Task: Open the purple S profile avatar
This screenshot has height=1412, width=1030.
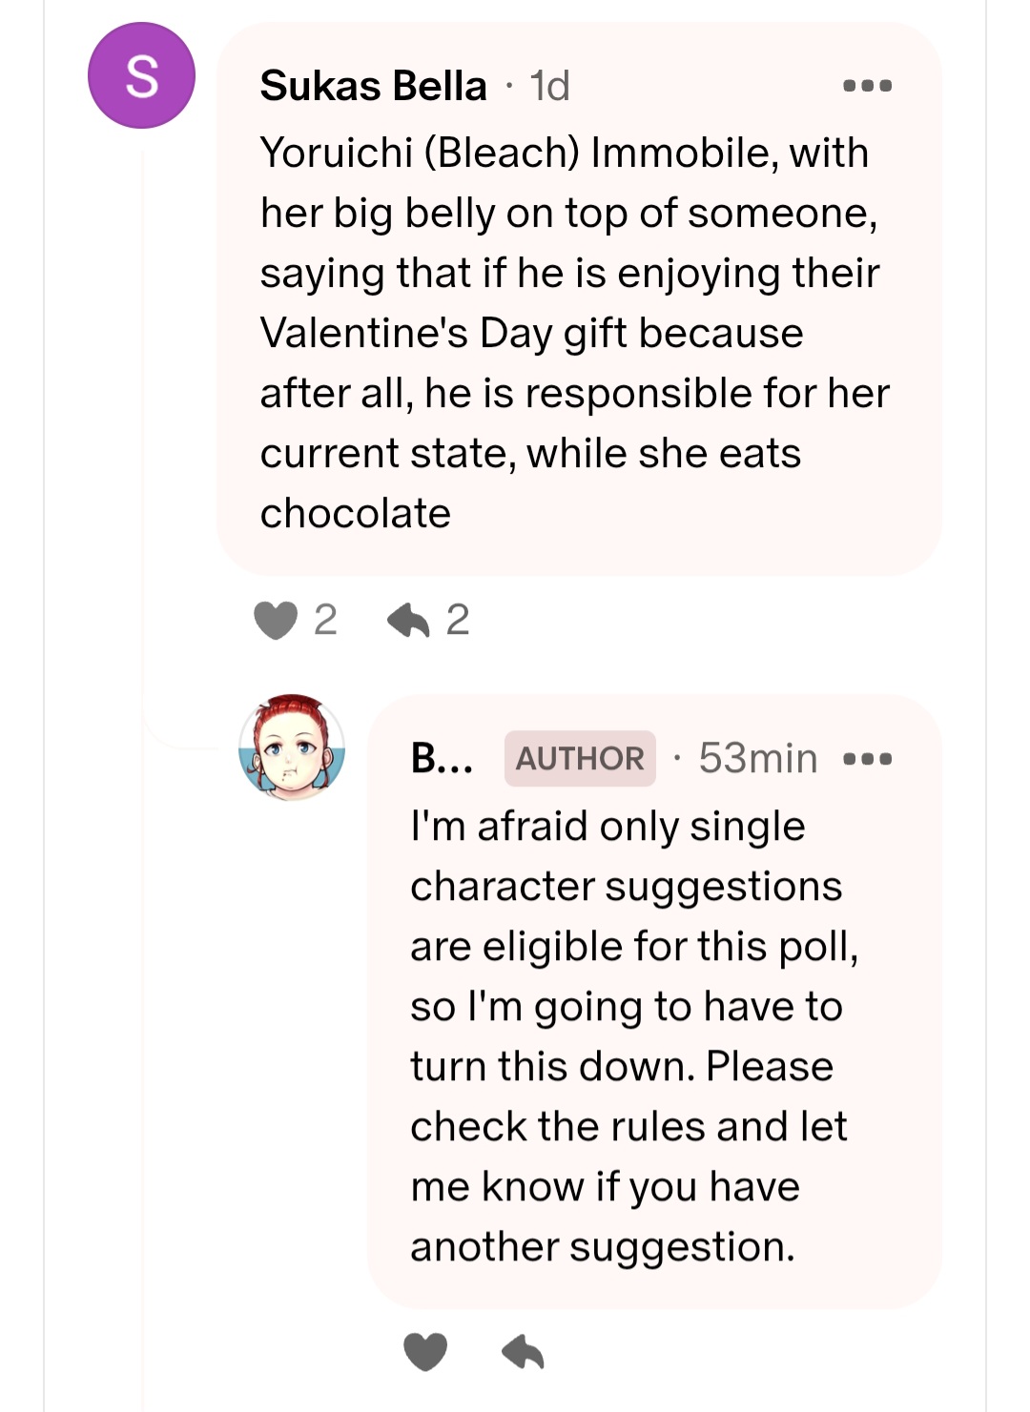Action: (141, 76)
